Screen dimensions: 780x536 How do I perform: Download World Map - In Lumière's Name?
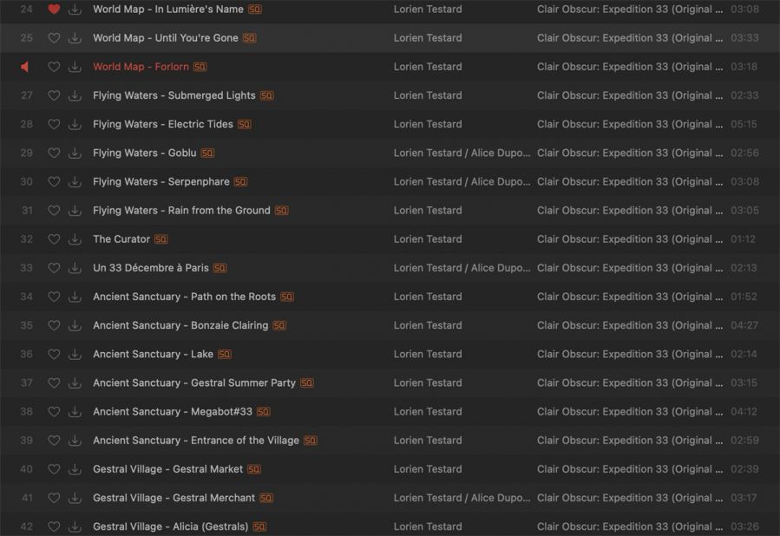tap(75, 9)
